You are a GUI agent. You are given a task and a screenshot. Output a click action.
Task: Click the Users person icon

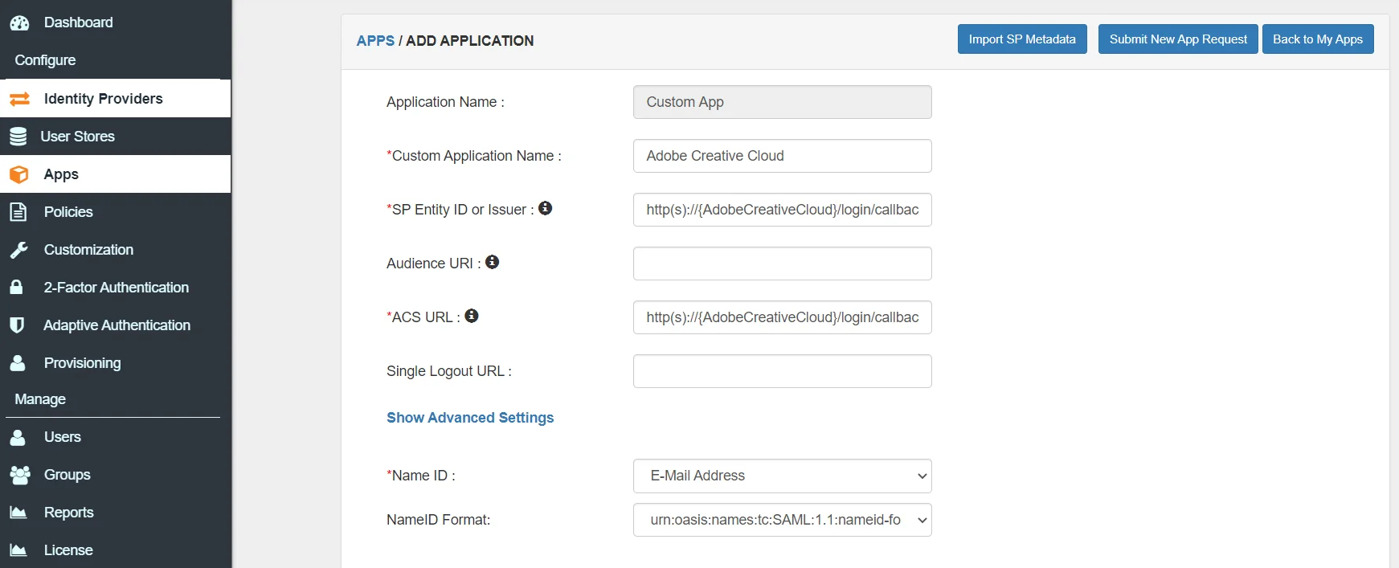tap(18, 437)
